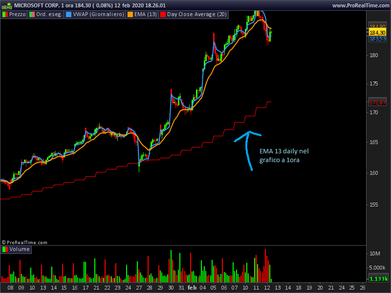The width and height of the screenshot is (391, 293).
Task: Click the 'EMA 13 daily nel' annotation text
Action: [x=284, y=151]
